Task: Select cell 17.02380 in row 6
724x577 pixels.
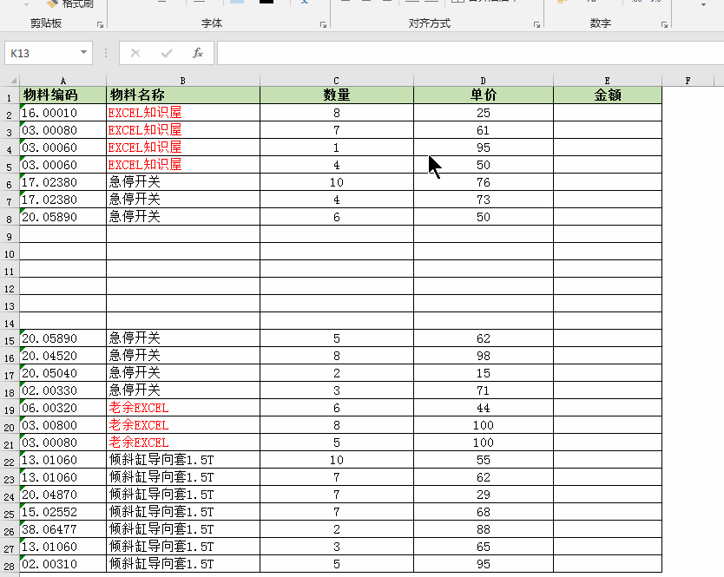Action: (63, 182)
